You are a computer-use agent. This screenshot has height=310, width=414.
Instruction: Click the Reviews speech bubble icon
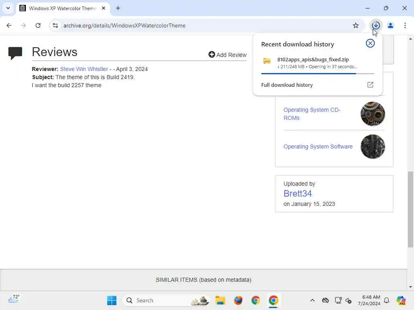(x=15, y=53)
